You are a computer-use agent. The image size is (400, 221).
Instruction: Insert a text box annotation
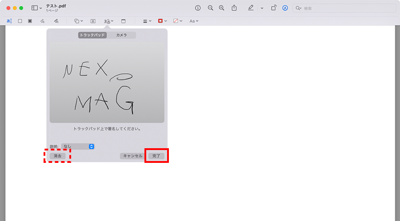pos(93,21)
